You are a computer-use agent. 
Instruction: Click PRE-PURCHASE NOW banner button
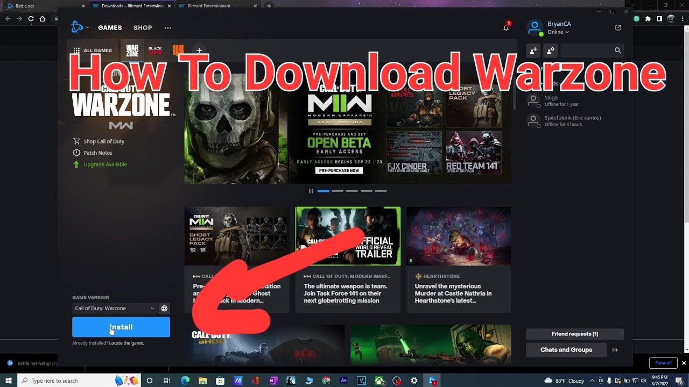tap(339, 170)
